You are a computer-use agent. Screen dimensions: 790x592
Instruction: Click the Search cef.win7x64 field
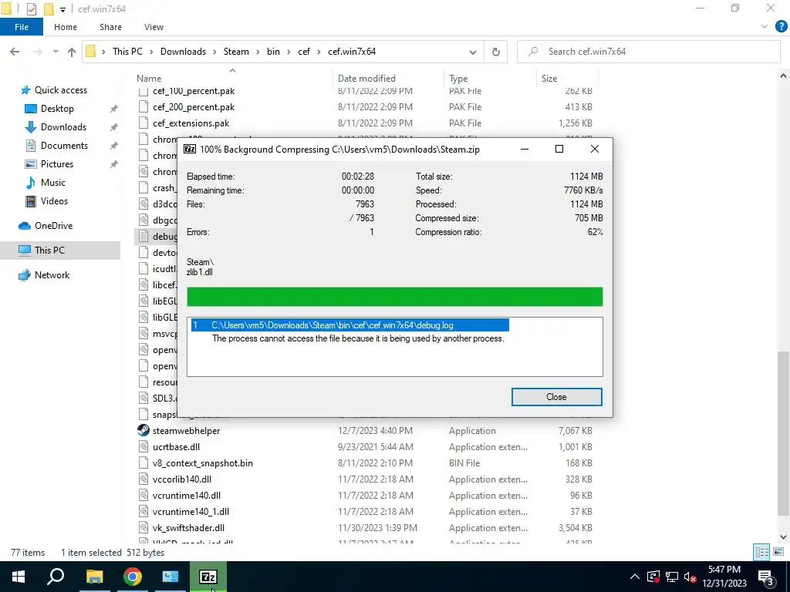(648, 52)
